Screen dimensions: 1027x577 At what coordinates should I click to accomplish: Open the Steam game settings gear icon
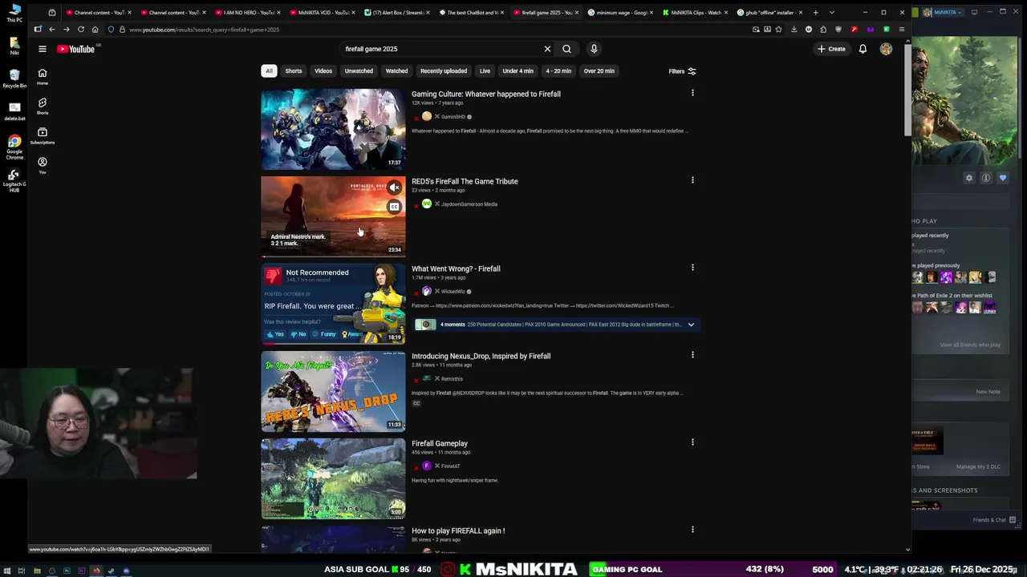(x=969, y=178)
